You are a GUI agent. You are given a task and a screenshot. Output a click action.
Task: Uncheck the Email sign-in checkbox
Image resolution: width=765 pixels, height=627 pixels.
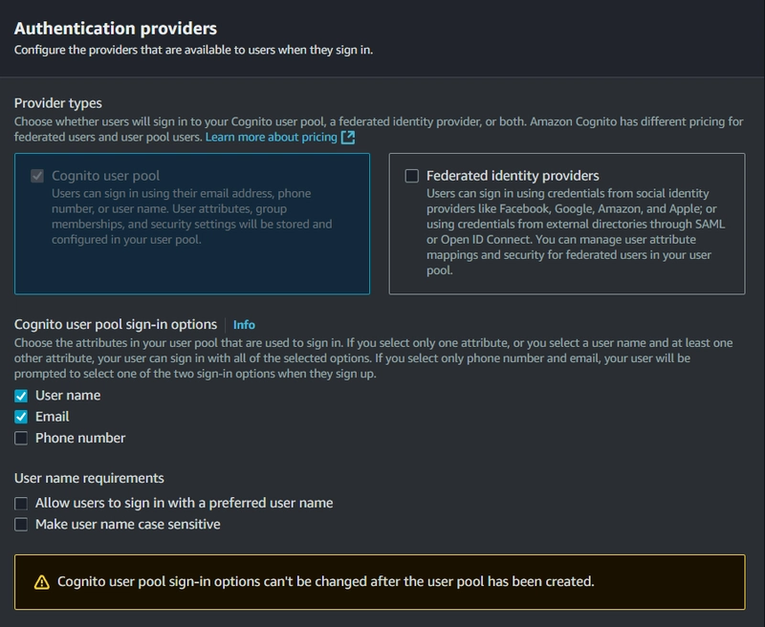click(21, 417)
